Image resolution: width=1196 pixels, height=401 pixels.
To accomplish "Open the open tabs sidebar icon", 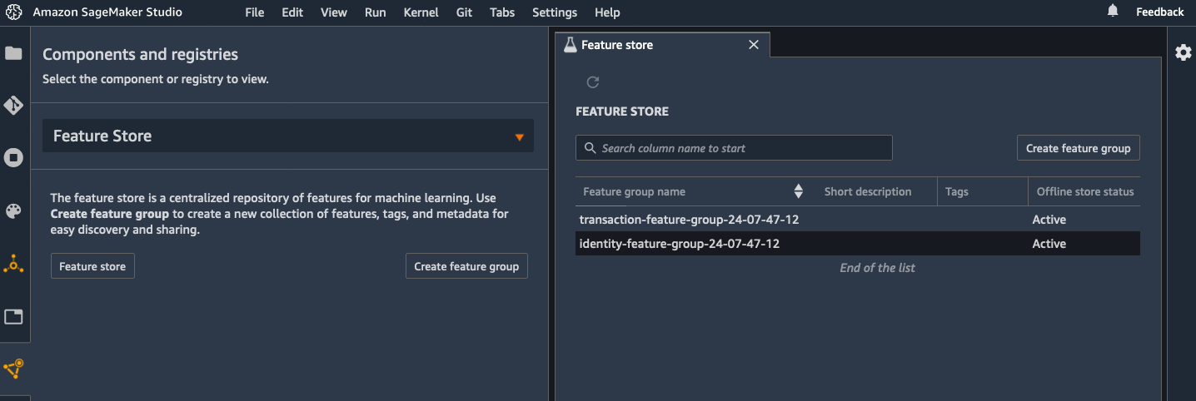I will (x=13, y=317).
